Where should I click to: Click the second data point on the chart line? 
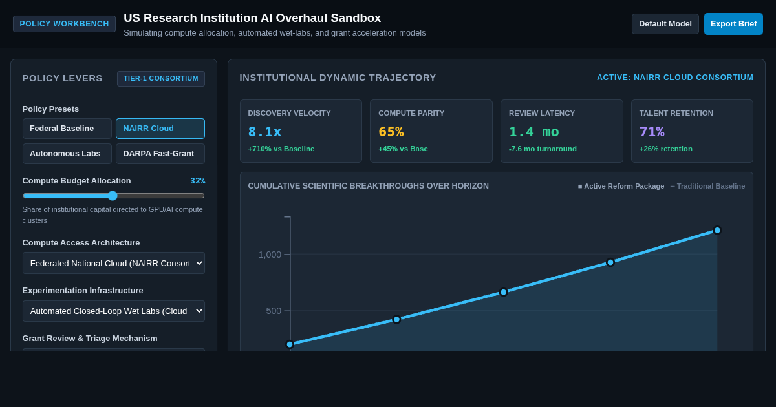click(397, 319)
